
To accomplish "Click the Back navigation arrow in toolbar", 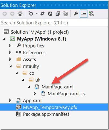I will coord(5,14).
